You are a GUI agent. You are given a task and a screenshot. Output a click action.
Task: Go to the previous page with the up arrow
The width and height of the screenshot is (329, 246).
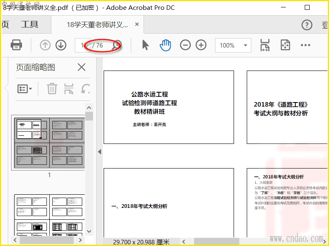pos(45,45)
